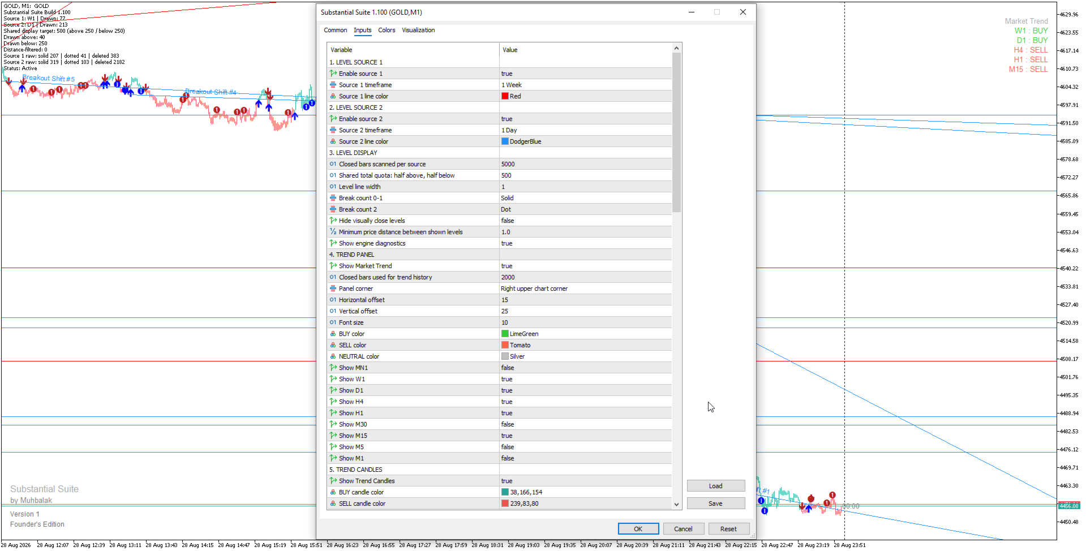
Task: Click the Closed bars scanned integer icon
Action: point(333,164)
